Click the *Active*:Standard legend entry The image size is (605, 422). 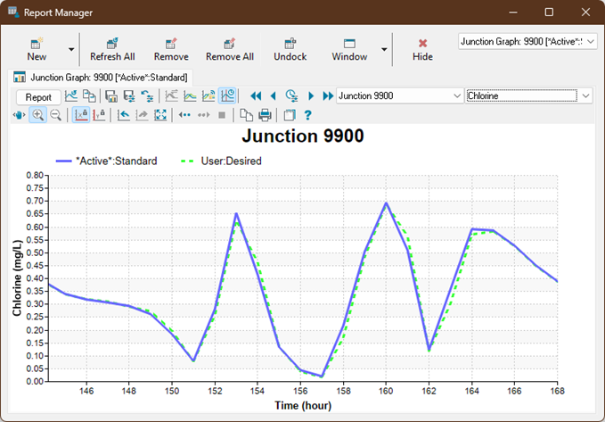coord(107,161)
